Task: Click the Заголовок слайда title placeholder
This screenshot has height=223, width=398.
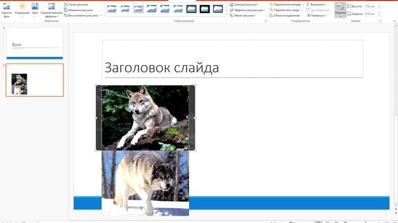Action: [233, 59]
